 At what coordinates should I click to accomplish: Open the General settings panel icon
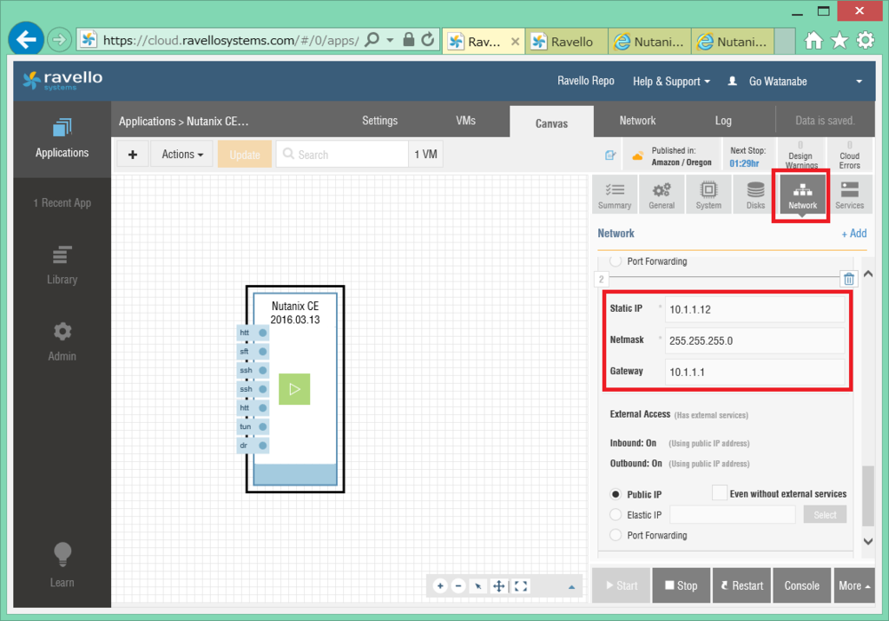point(662,195)
